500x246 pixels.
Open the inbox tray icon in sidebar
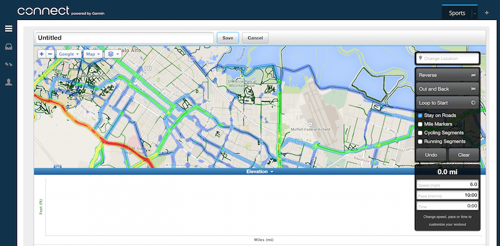9,47
